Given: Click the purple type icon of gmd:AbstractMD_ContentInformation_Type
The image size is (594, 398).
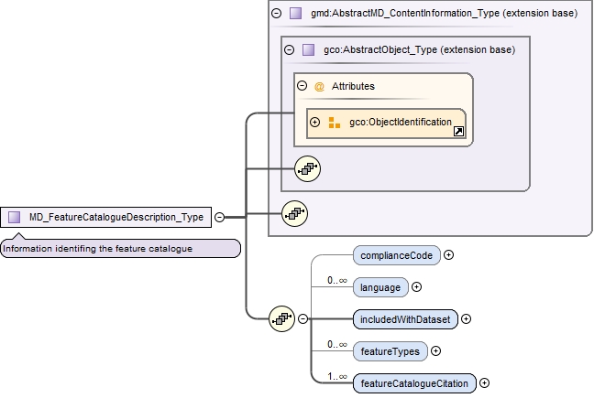Looking at the screenshot, I should pos(295,14).
